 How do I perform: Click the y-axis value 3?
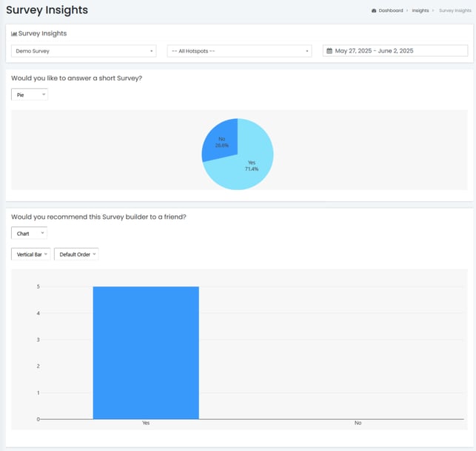click(38, 339)
